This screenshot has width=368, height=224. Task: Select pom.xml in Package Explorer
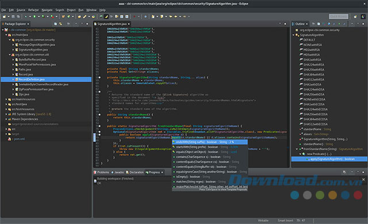(19, 139)
